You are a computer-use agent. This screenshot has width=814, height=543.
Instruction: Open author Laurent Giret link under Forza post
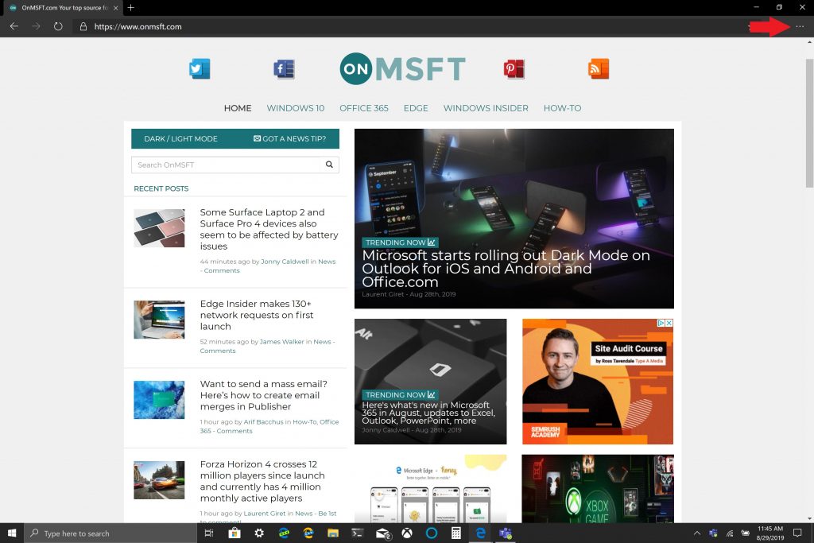pos(264,514)
